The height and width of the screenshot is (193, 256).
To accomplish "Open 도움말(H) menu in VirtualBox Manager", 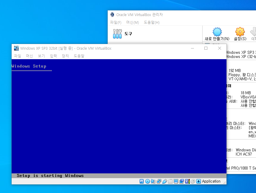I will pos(152,23).
